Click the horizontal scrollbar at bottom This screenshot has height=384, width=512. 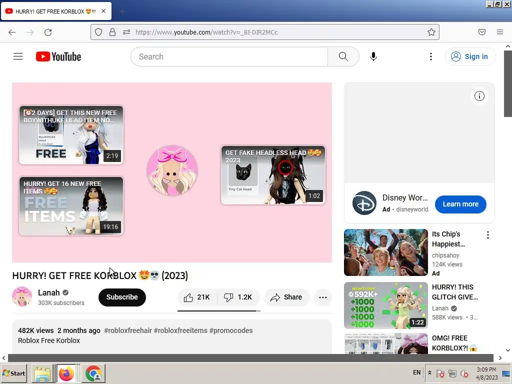click(251, 358)
